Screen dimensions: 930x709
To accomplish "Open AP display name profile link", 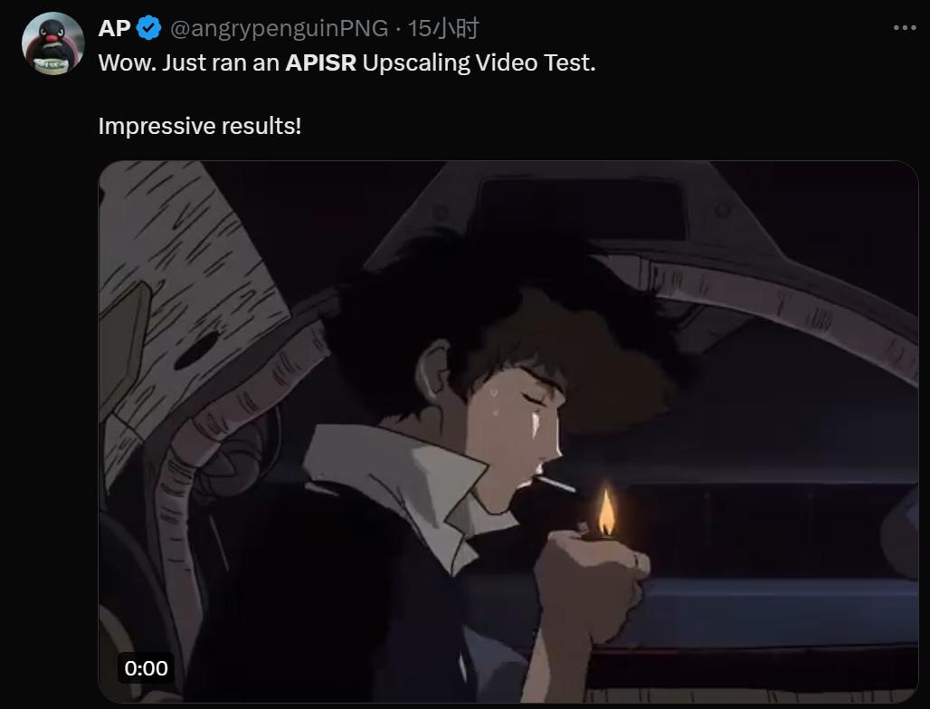I will [115, 28].
